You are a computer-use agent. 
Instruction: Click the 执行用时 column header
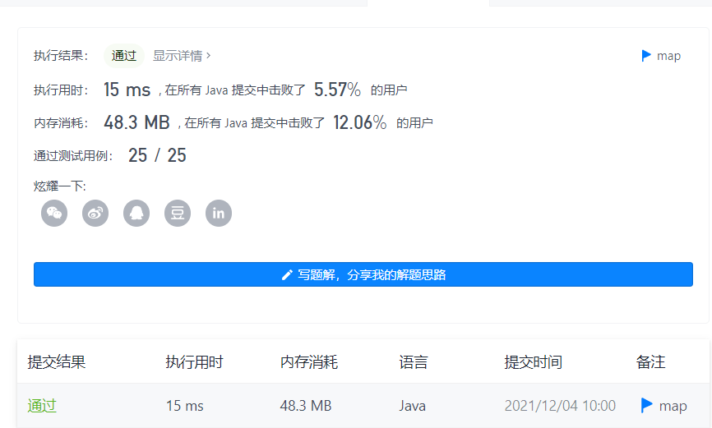click(194, 361)
